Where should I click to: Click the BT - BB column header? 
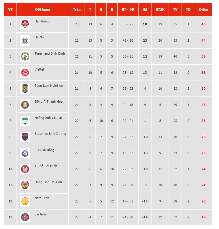click(x=128, y=9)
